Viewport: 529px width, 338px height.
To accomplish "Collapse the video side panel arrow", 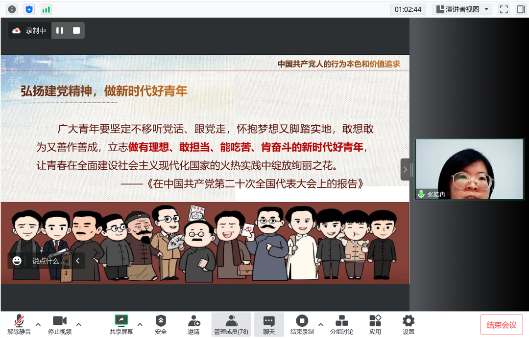I will coord(405,170).
